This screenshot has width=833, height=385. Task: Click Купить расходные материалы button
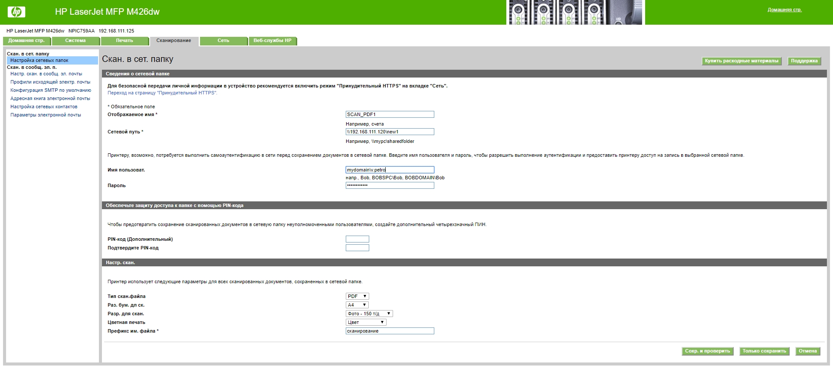[741, 61]
